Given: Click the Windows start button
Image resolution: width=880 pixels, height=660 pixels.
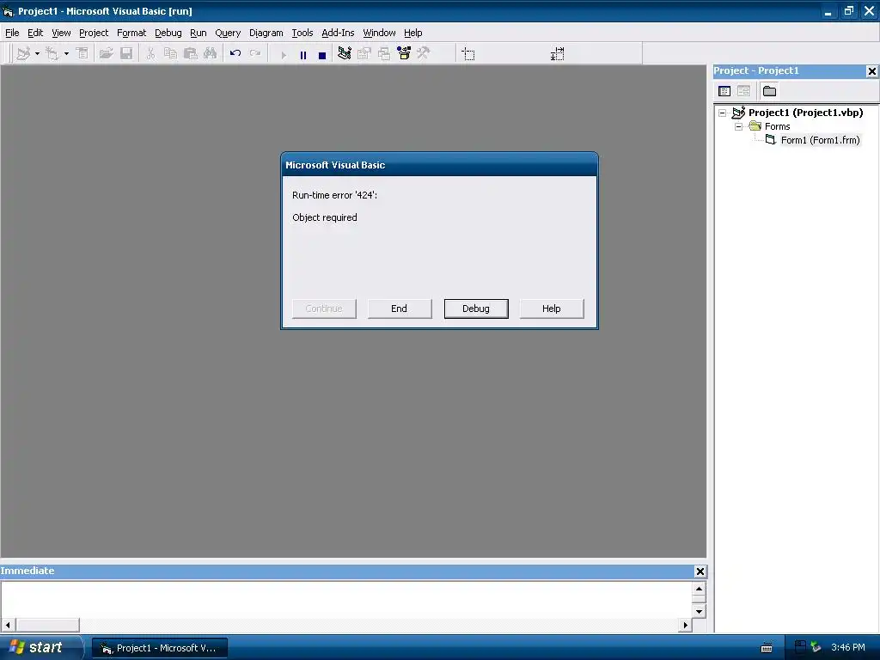Looking at the screenshot, I should coord(40,648).
